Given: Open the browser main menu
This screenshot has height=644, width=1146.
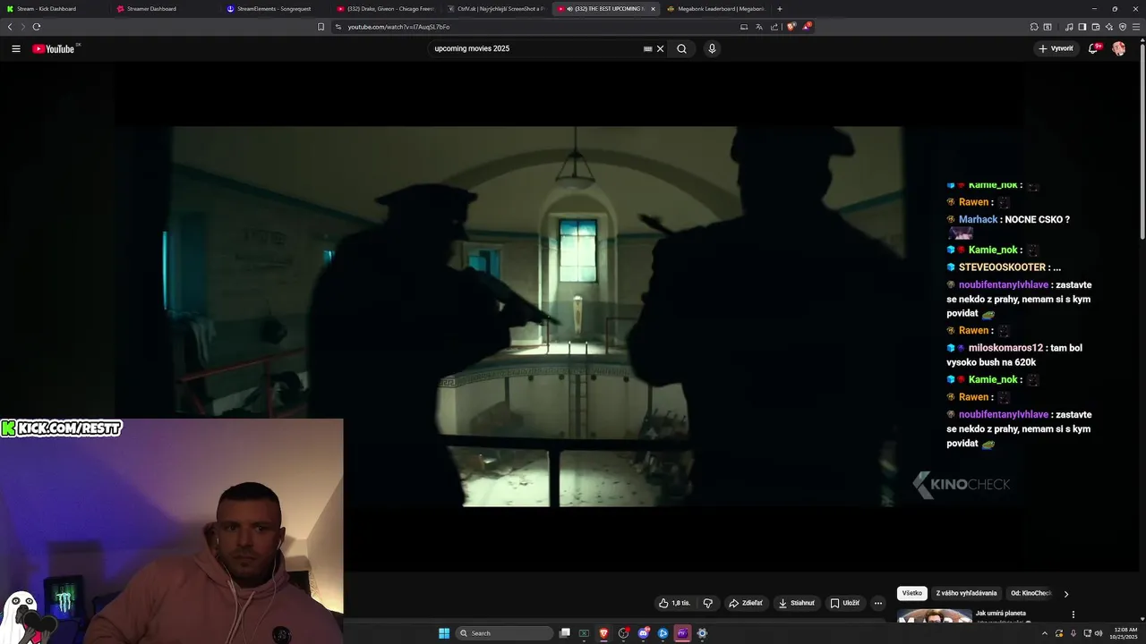Looking at the screenshot, I should tap(1136, 27).
